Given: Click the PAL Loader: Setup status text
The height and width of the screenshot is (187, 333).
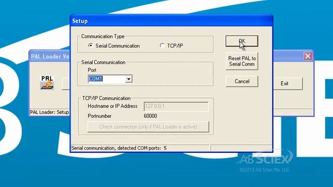Looking at the screenshot, I should pos(49,112).
